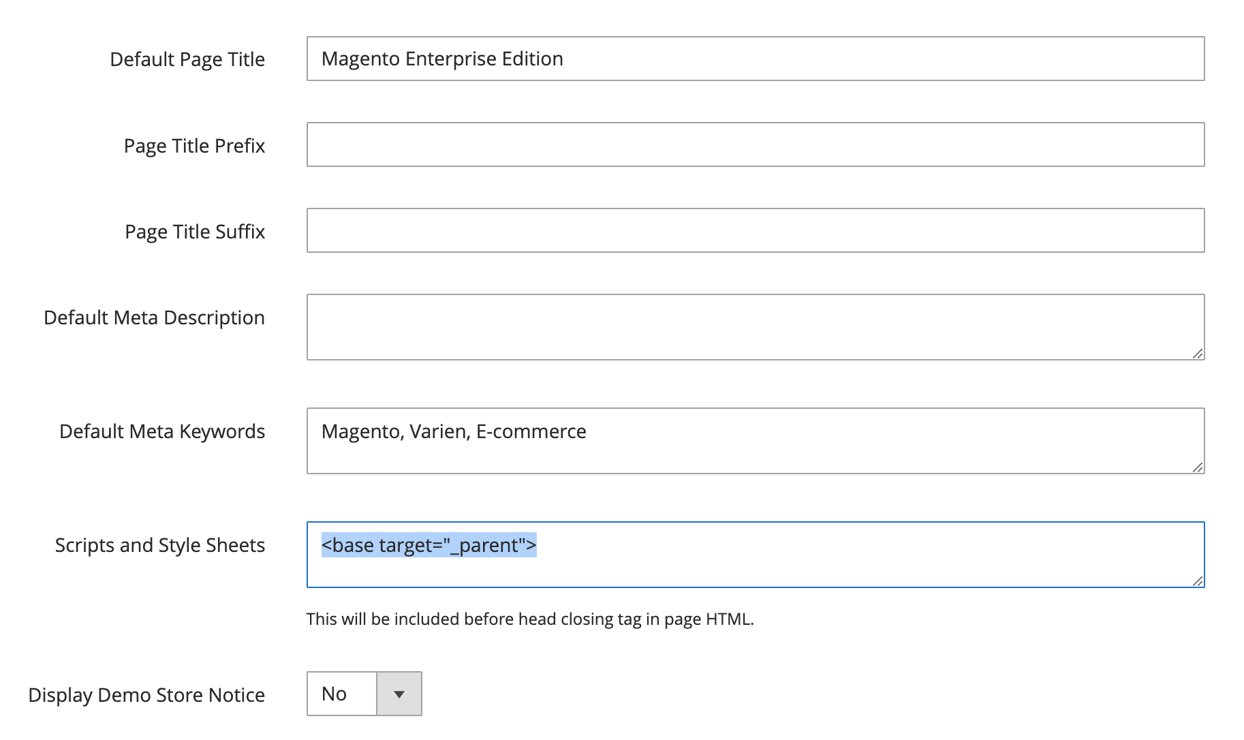
Task: Focus the Page Title Prefix field
Action: (x=756, y=144)
